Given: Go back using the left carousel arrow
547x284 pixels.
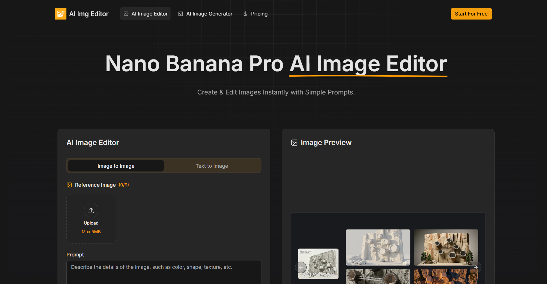Looking at the screenshot, I should 301,267.
